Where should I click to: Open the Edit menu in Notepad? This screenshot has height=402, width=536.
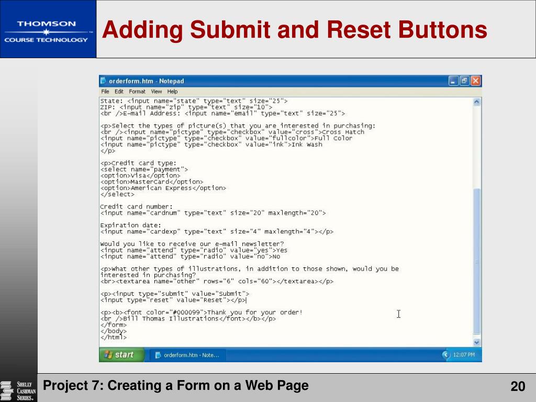tap(119, 92)
